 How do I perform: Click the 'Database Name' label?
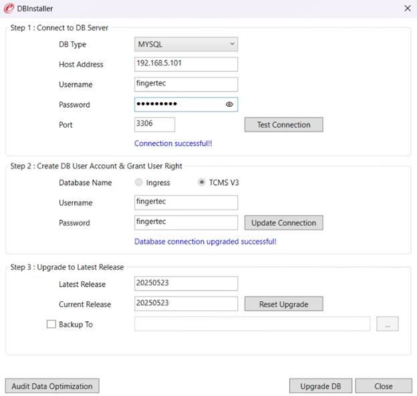(86, 182)
